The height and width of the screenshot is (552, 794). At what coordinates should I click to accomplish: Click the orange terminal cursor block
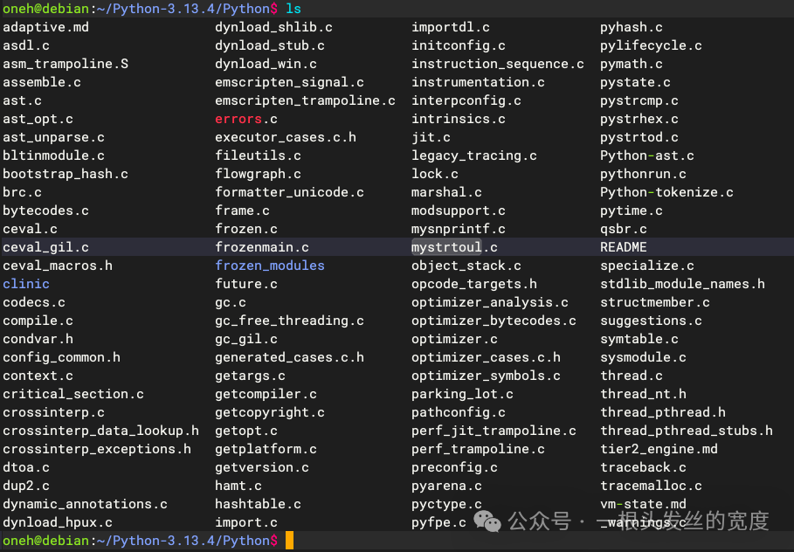click(289, 541)
